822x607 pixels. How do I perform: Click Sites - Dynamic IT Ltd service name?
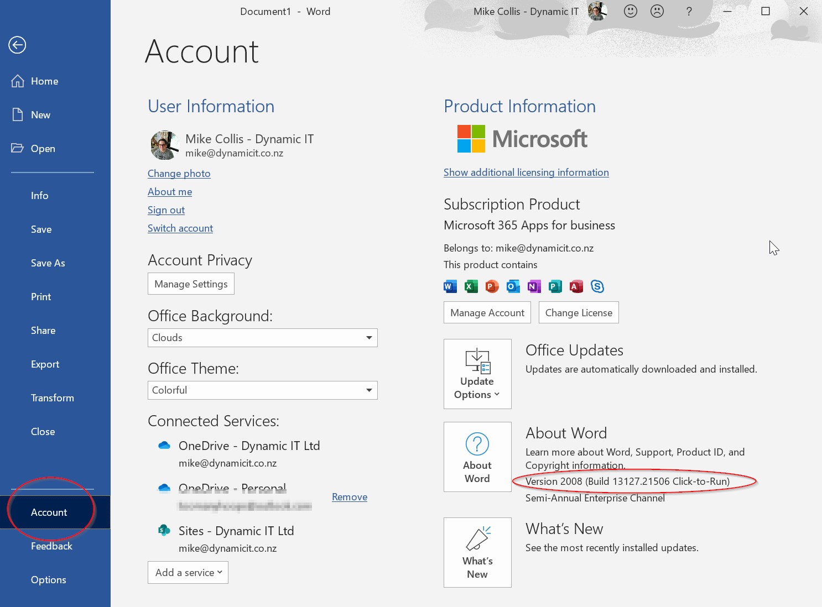pos(236,531)
